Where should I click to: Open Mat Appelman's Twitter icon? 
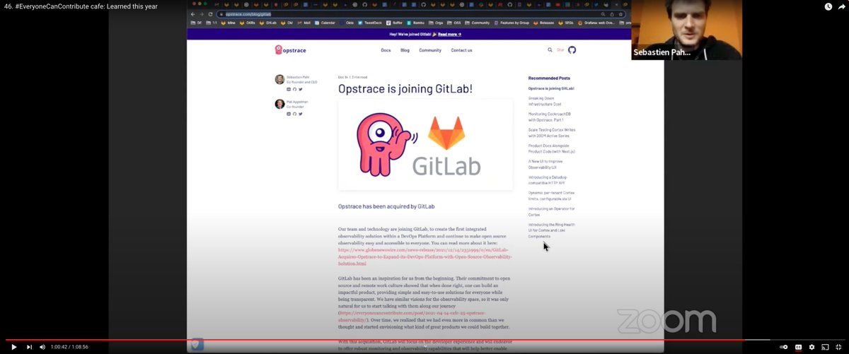pyautogui.click(x=300, y=114)
